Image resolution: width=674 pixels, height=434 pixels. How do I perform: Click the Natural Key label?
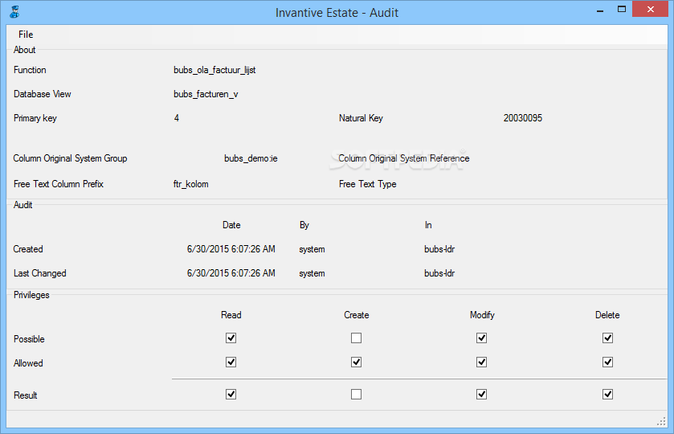pos(361,118)
